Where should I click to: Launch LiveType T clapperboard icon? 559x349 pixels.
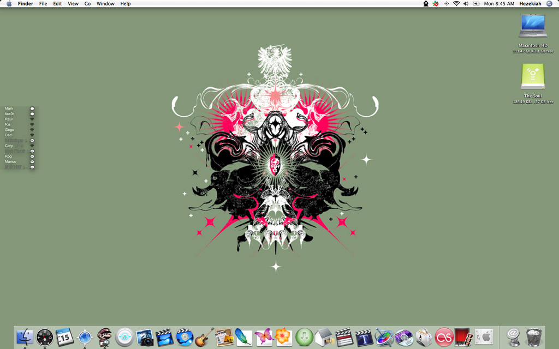[364, 337]
